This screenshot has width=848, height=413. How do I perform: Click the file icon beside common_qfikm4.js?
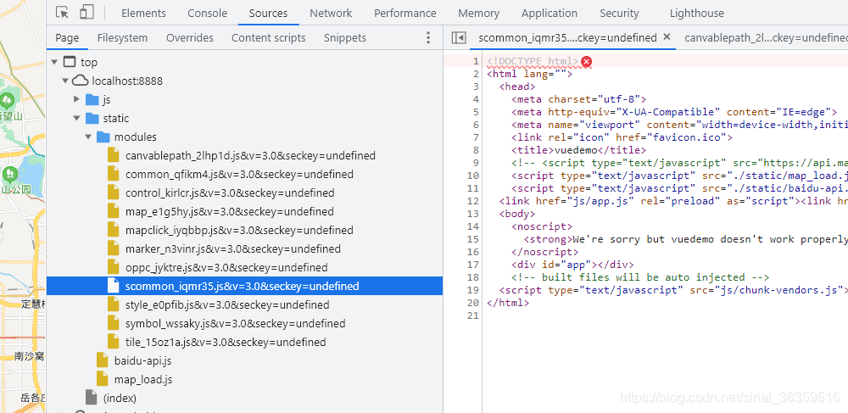click(113, 174)
